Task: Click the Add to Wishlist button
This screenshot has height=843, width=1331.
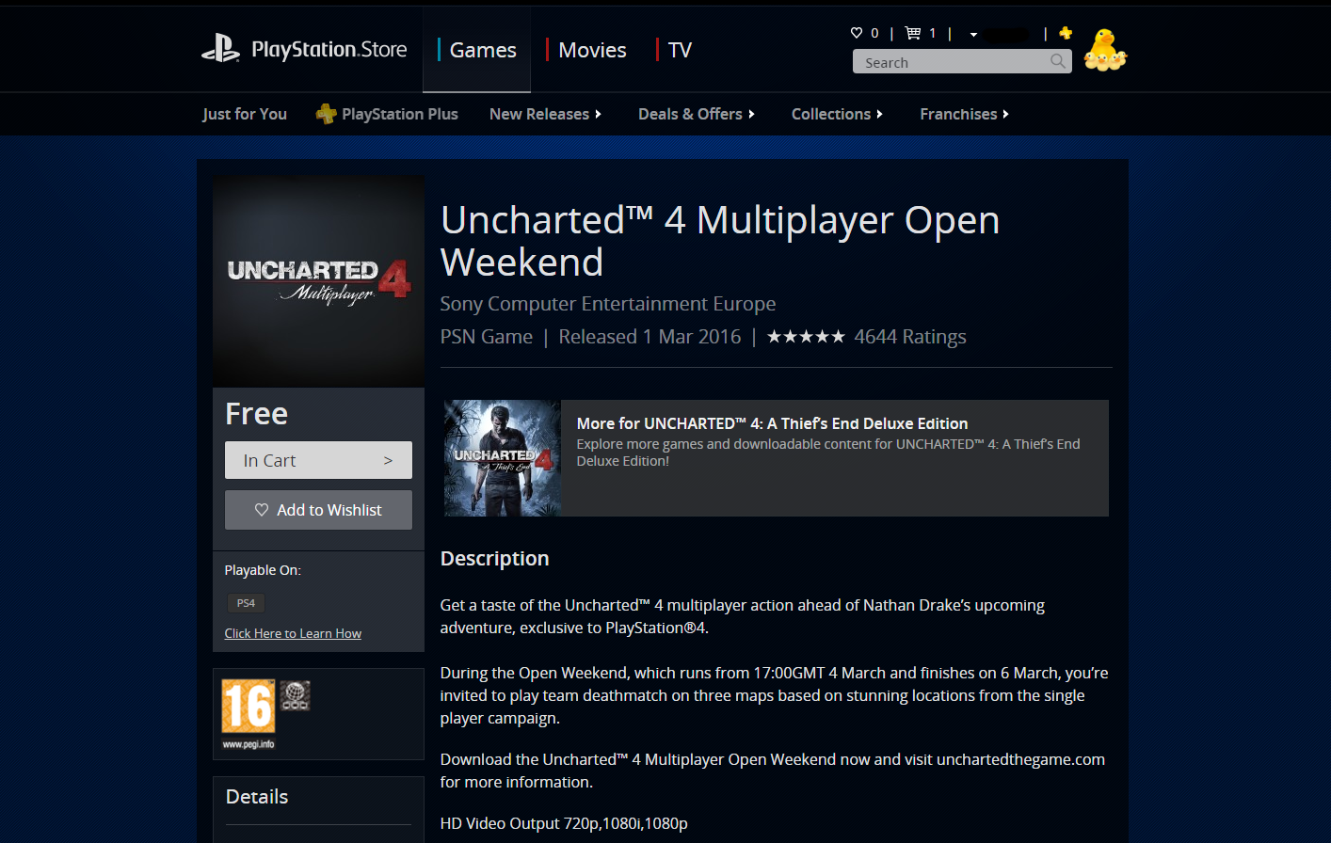Action: click(x=318, y=510)
